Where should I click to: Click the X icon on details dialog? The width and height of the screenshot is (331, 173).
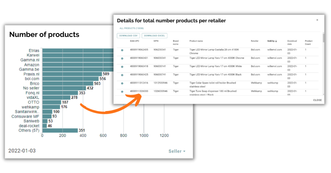[x=317, y=20]
